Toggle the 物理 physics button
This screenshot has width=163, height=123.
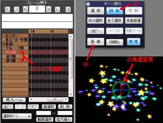(134, 42)
